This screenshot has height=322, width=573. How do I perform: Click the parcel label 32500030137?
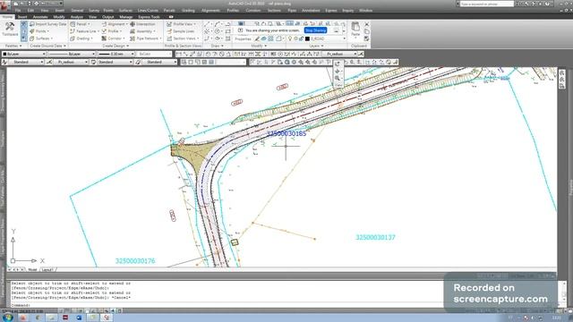375,237
